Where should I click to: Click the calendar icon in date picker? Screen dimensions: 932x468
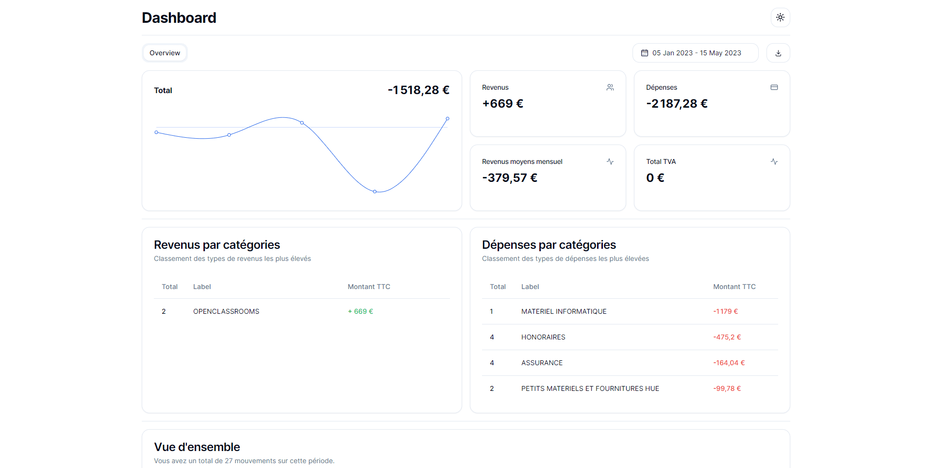[645, 53]
